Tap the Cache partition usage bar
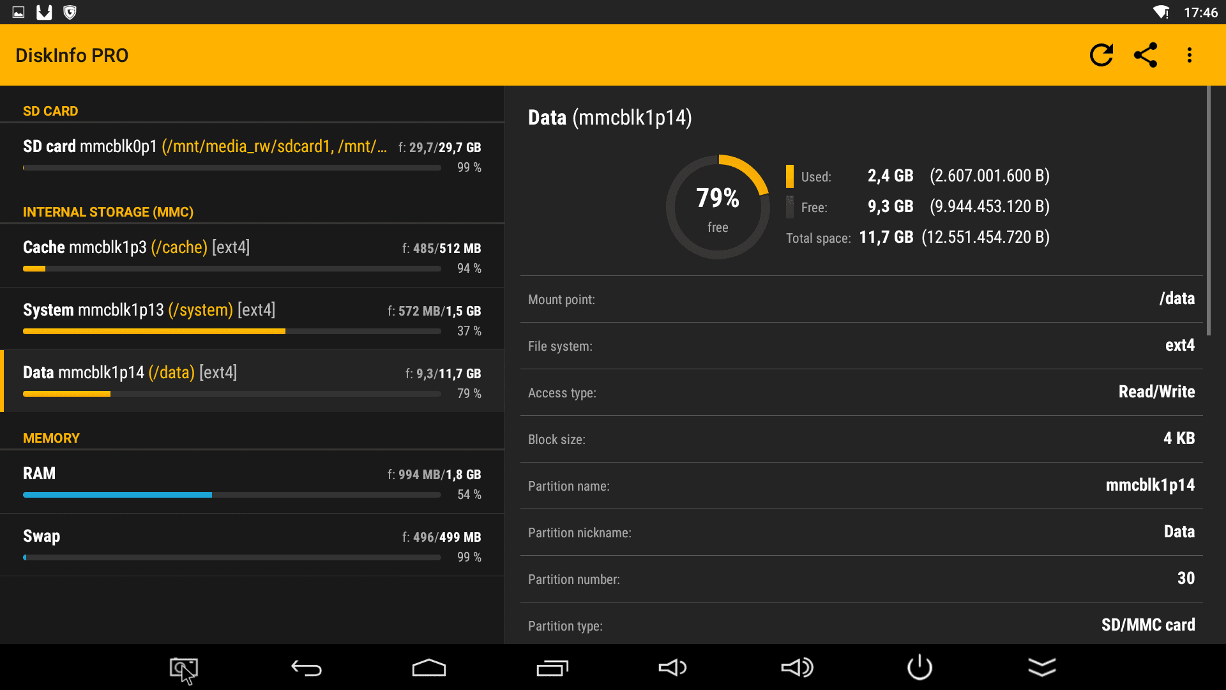 tap(232, 269)
